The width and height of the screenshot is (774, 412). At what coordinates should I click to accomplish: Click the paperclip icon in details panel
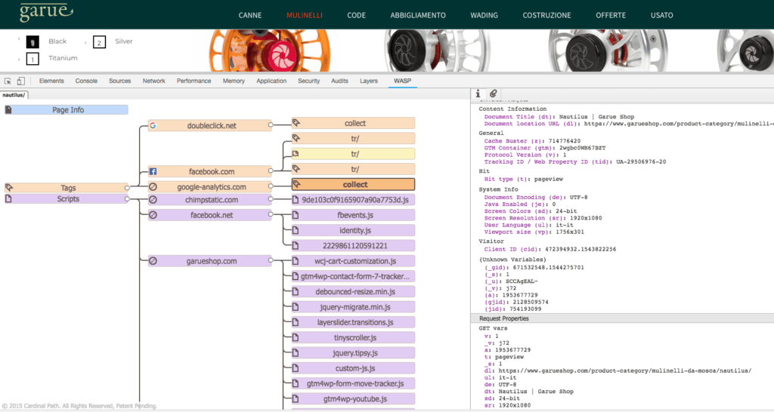click(x=493, y=94)
